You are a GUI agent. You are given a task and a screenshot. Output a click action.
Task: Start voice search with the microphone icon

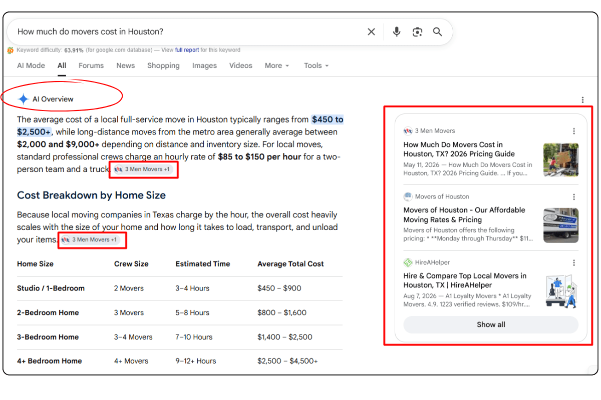click(x=397, y=32)
